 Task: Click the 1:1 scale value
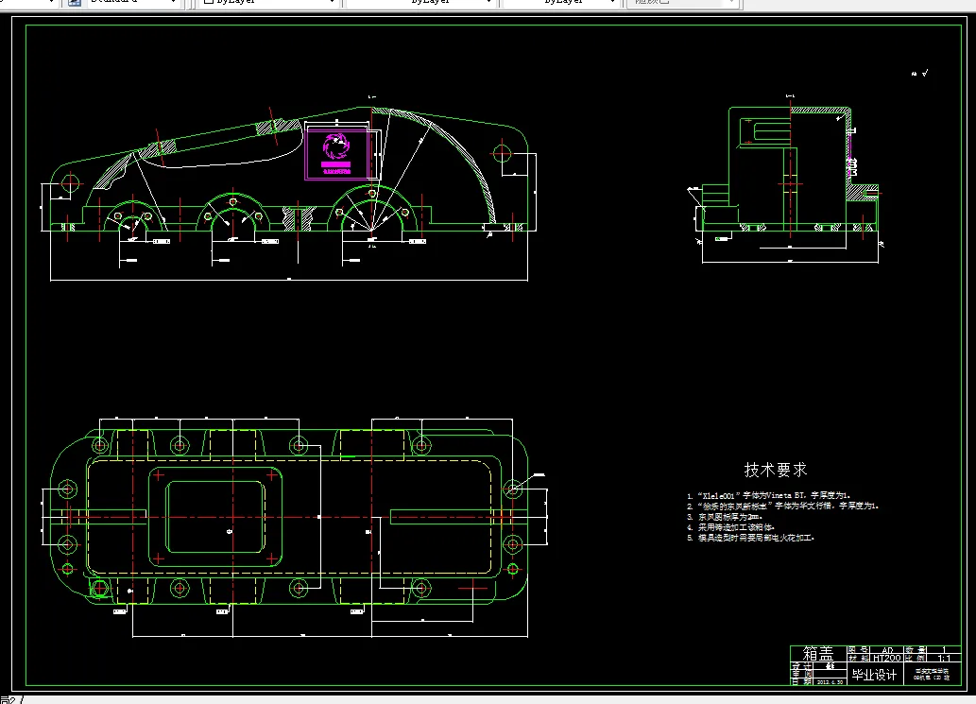click(x=944, y=658)
